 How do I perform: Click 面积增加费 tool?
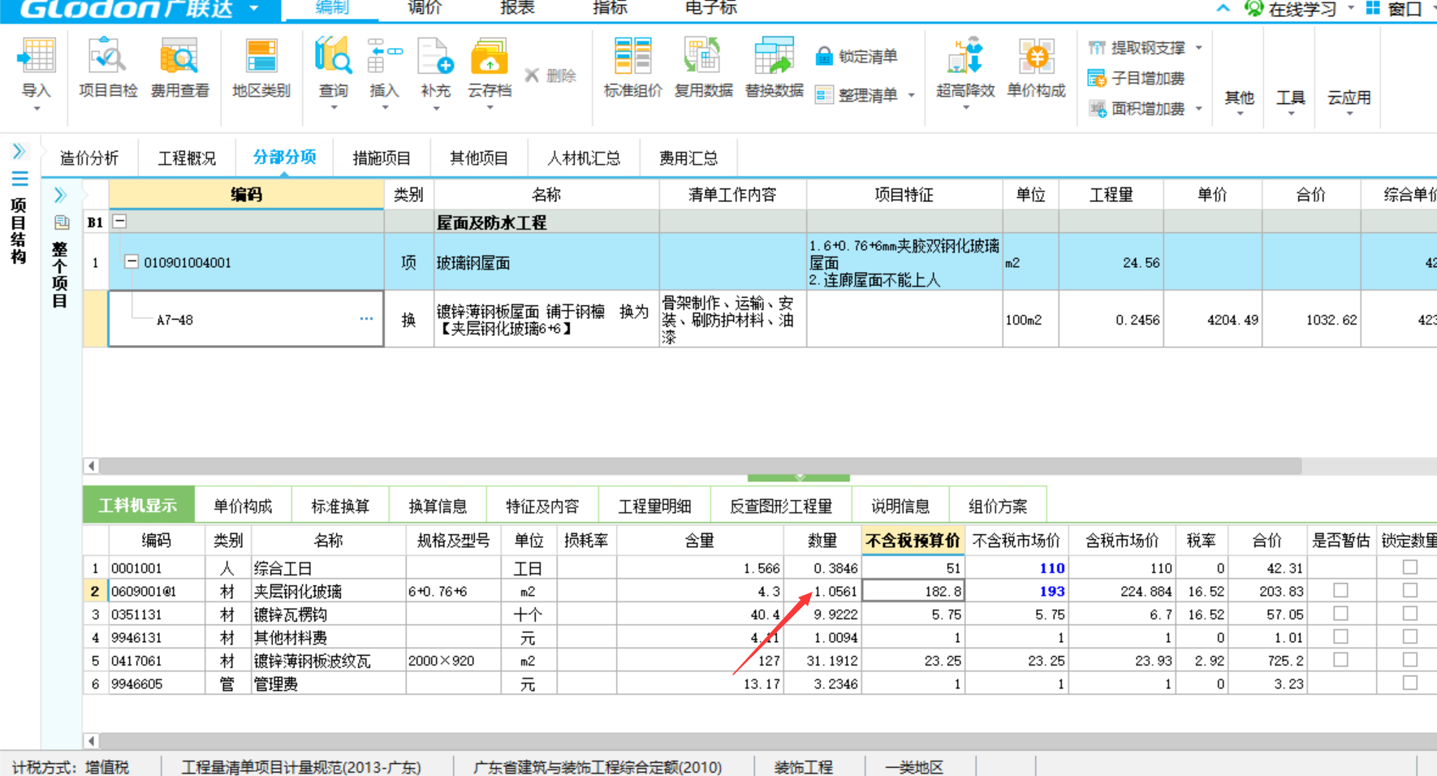pos(1137,109)
